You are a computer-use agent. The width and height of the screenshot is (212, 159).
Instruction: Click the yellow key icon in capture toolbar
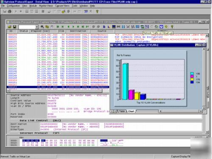click(x=172, y=27)
